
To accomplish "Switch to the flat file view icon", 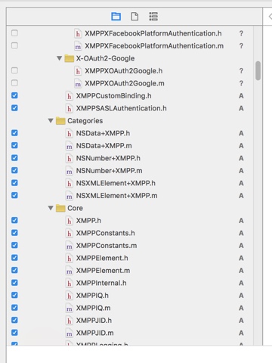I will [x=134, y=17].
